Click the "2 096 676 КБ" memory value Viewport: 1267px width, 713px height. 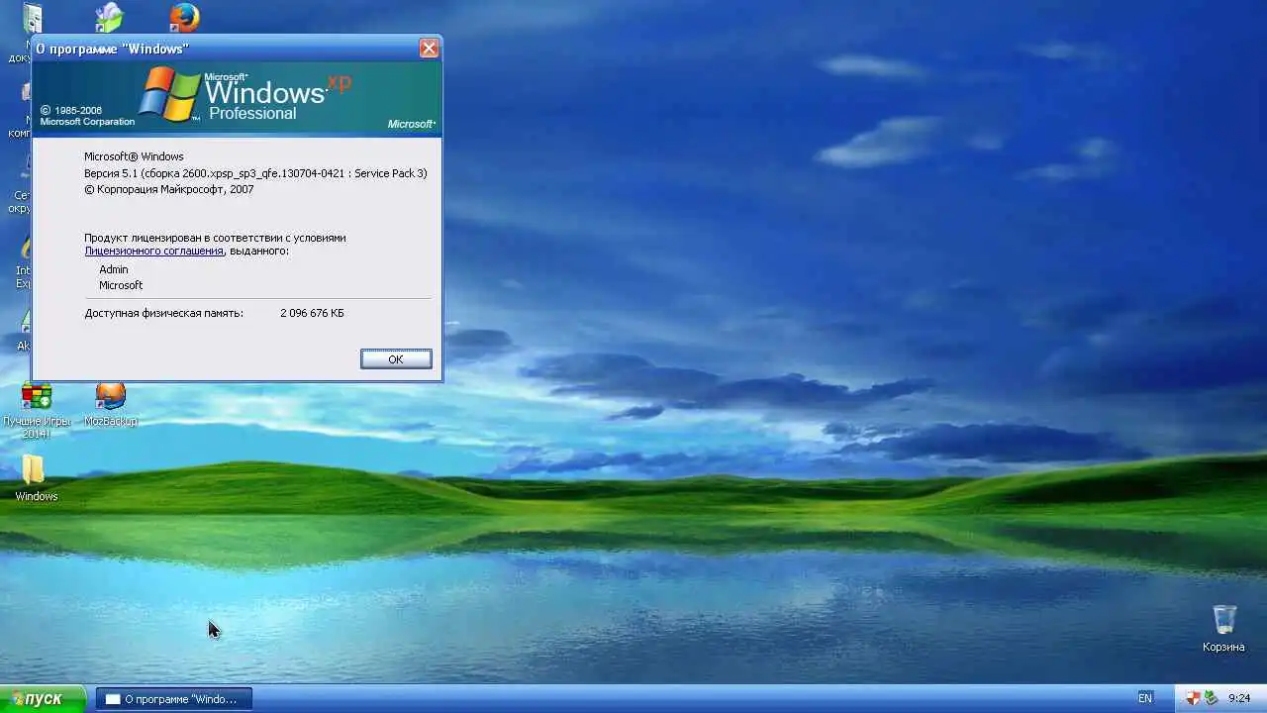point(312,313)
